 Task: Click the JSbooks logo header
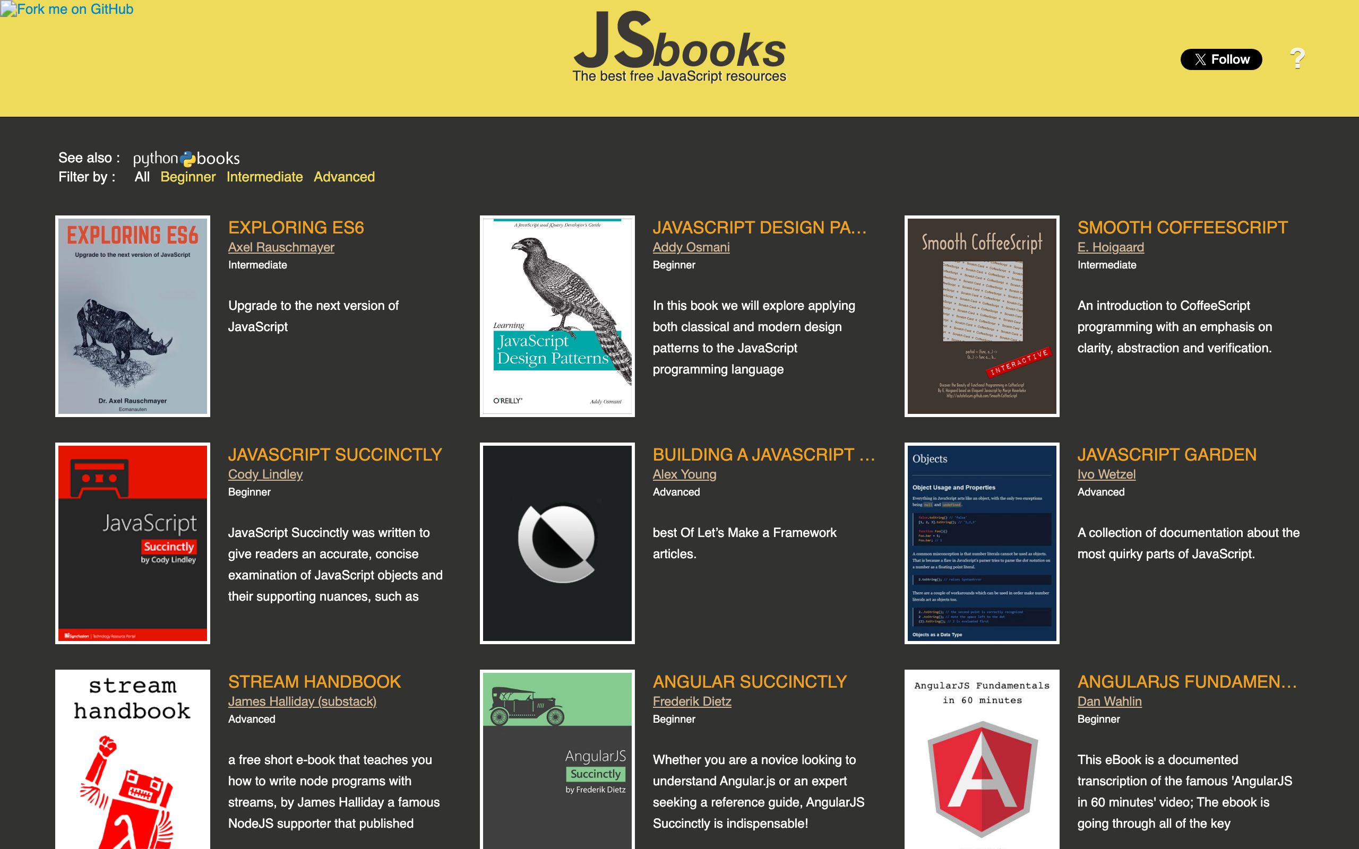pyautogui.click(x=679, y=40)
